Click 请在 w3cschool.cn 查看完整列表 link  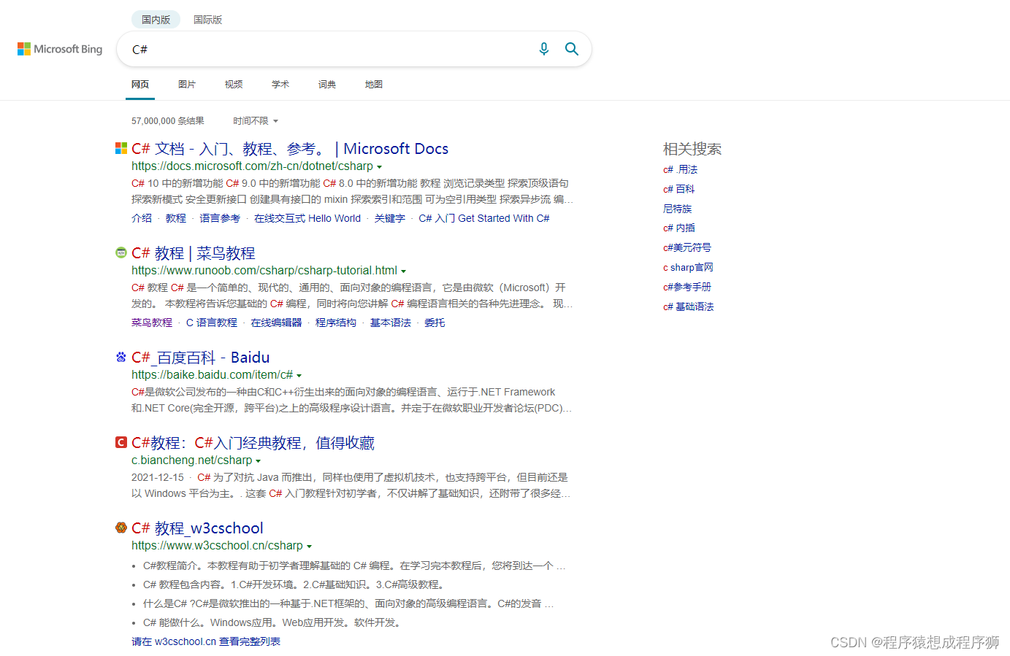[x=206, y=641]
